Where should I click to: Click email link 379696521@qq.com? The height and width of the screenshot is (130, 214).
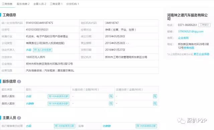[x=191, y=32]
